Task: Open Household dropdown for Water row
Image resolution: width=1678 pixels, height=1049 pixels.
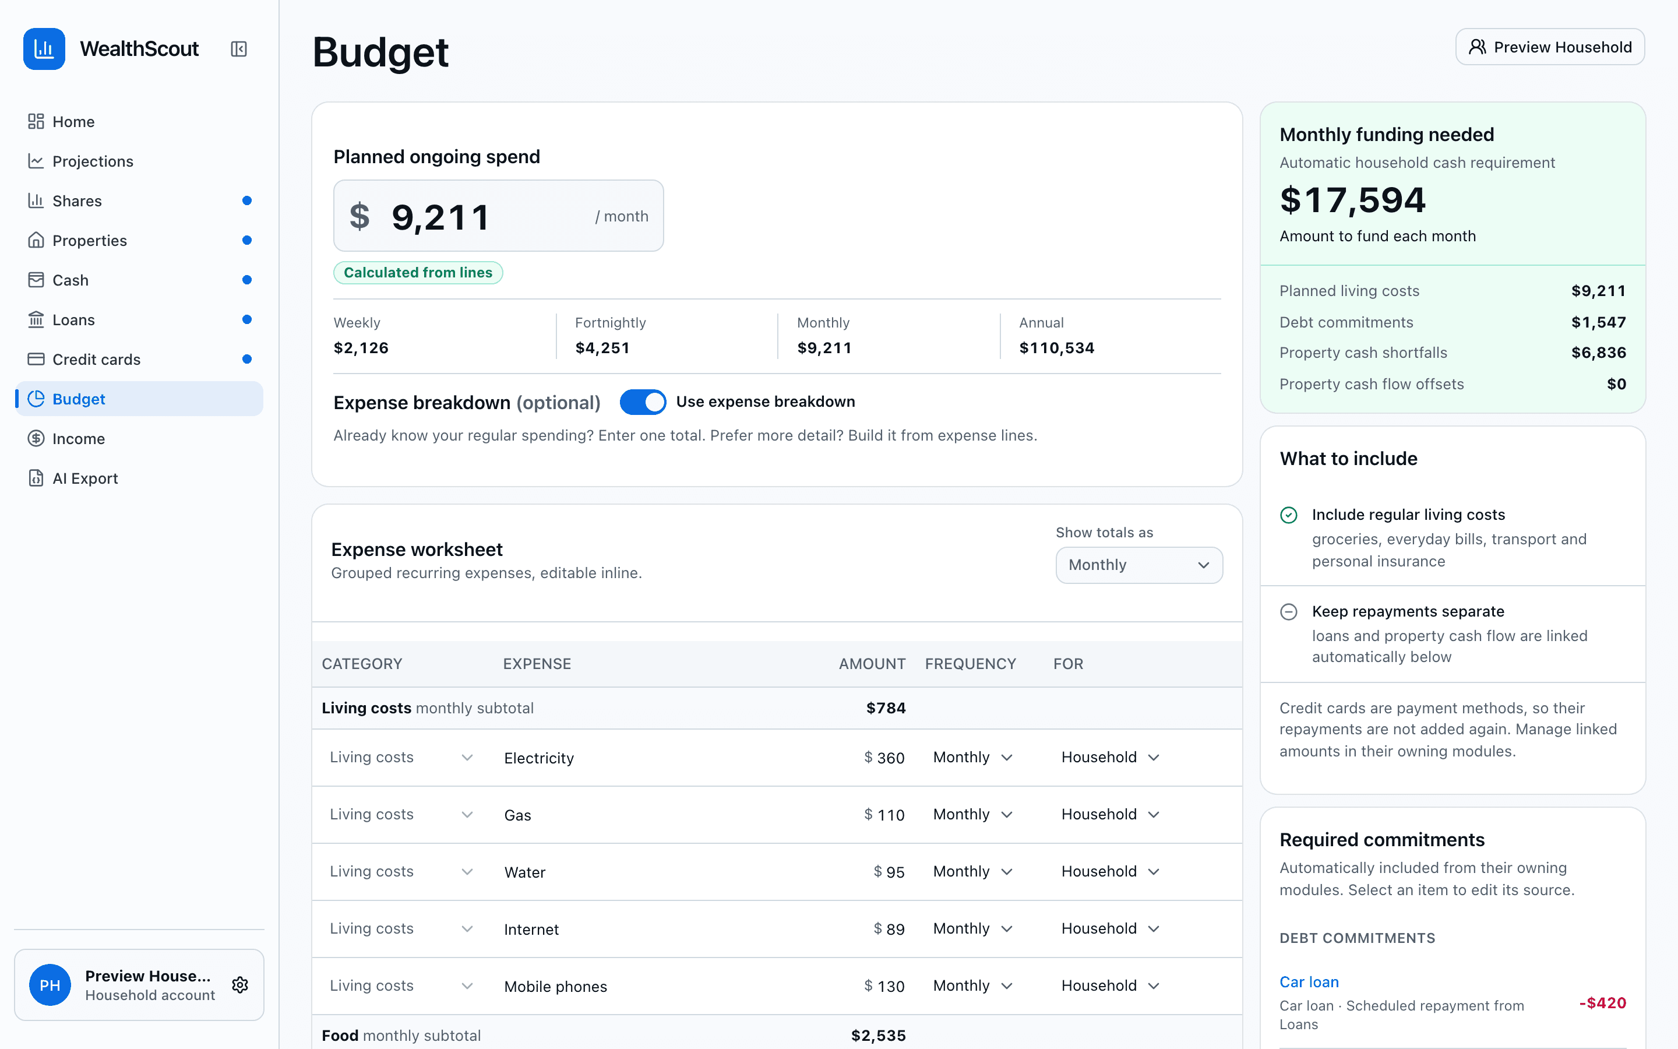Action: [1110, 871]
